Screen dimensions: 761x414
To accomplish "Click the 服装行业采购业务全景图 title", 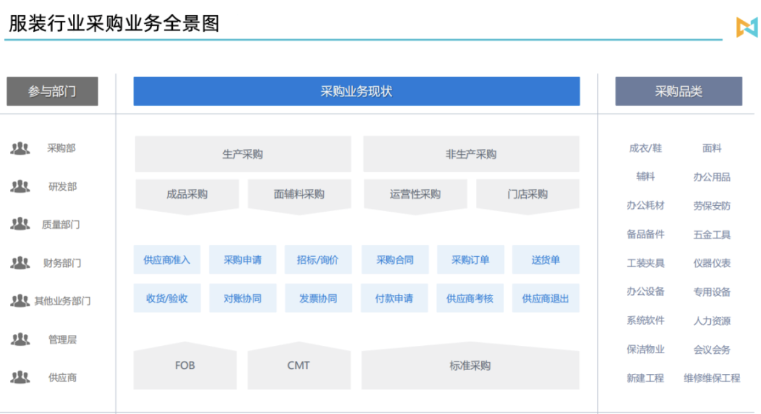I will point(114,23).
